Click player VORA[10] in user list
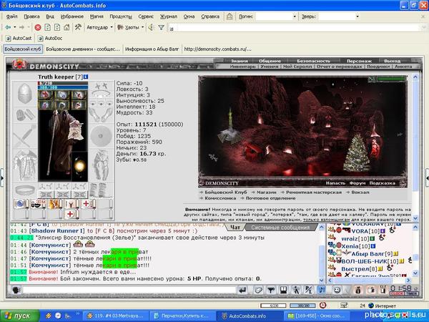The height and width of the screenshot is (322, 429). click(365, 231)
